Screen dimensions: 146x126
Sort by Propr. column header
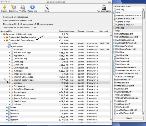[x=73, y=31]
